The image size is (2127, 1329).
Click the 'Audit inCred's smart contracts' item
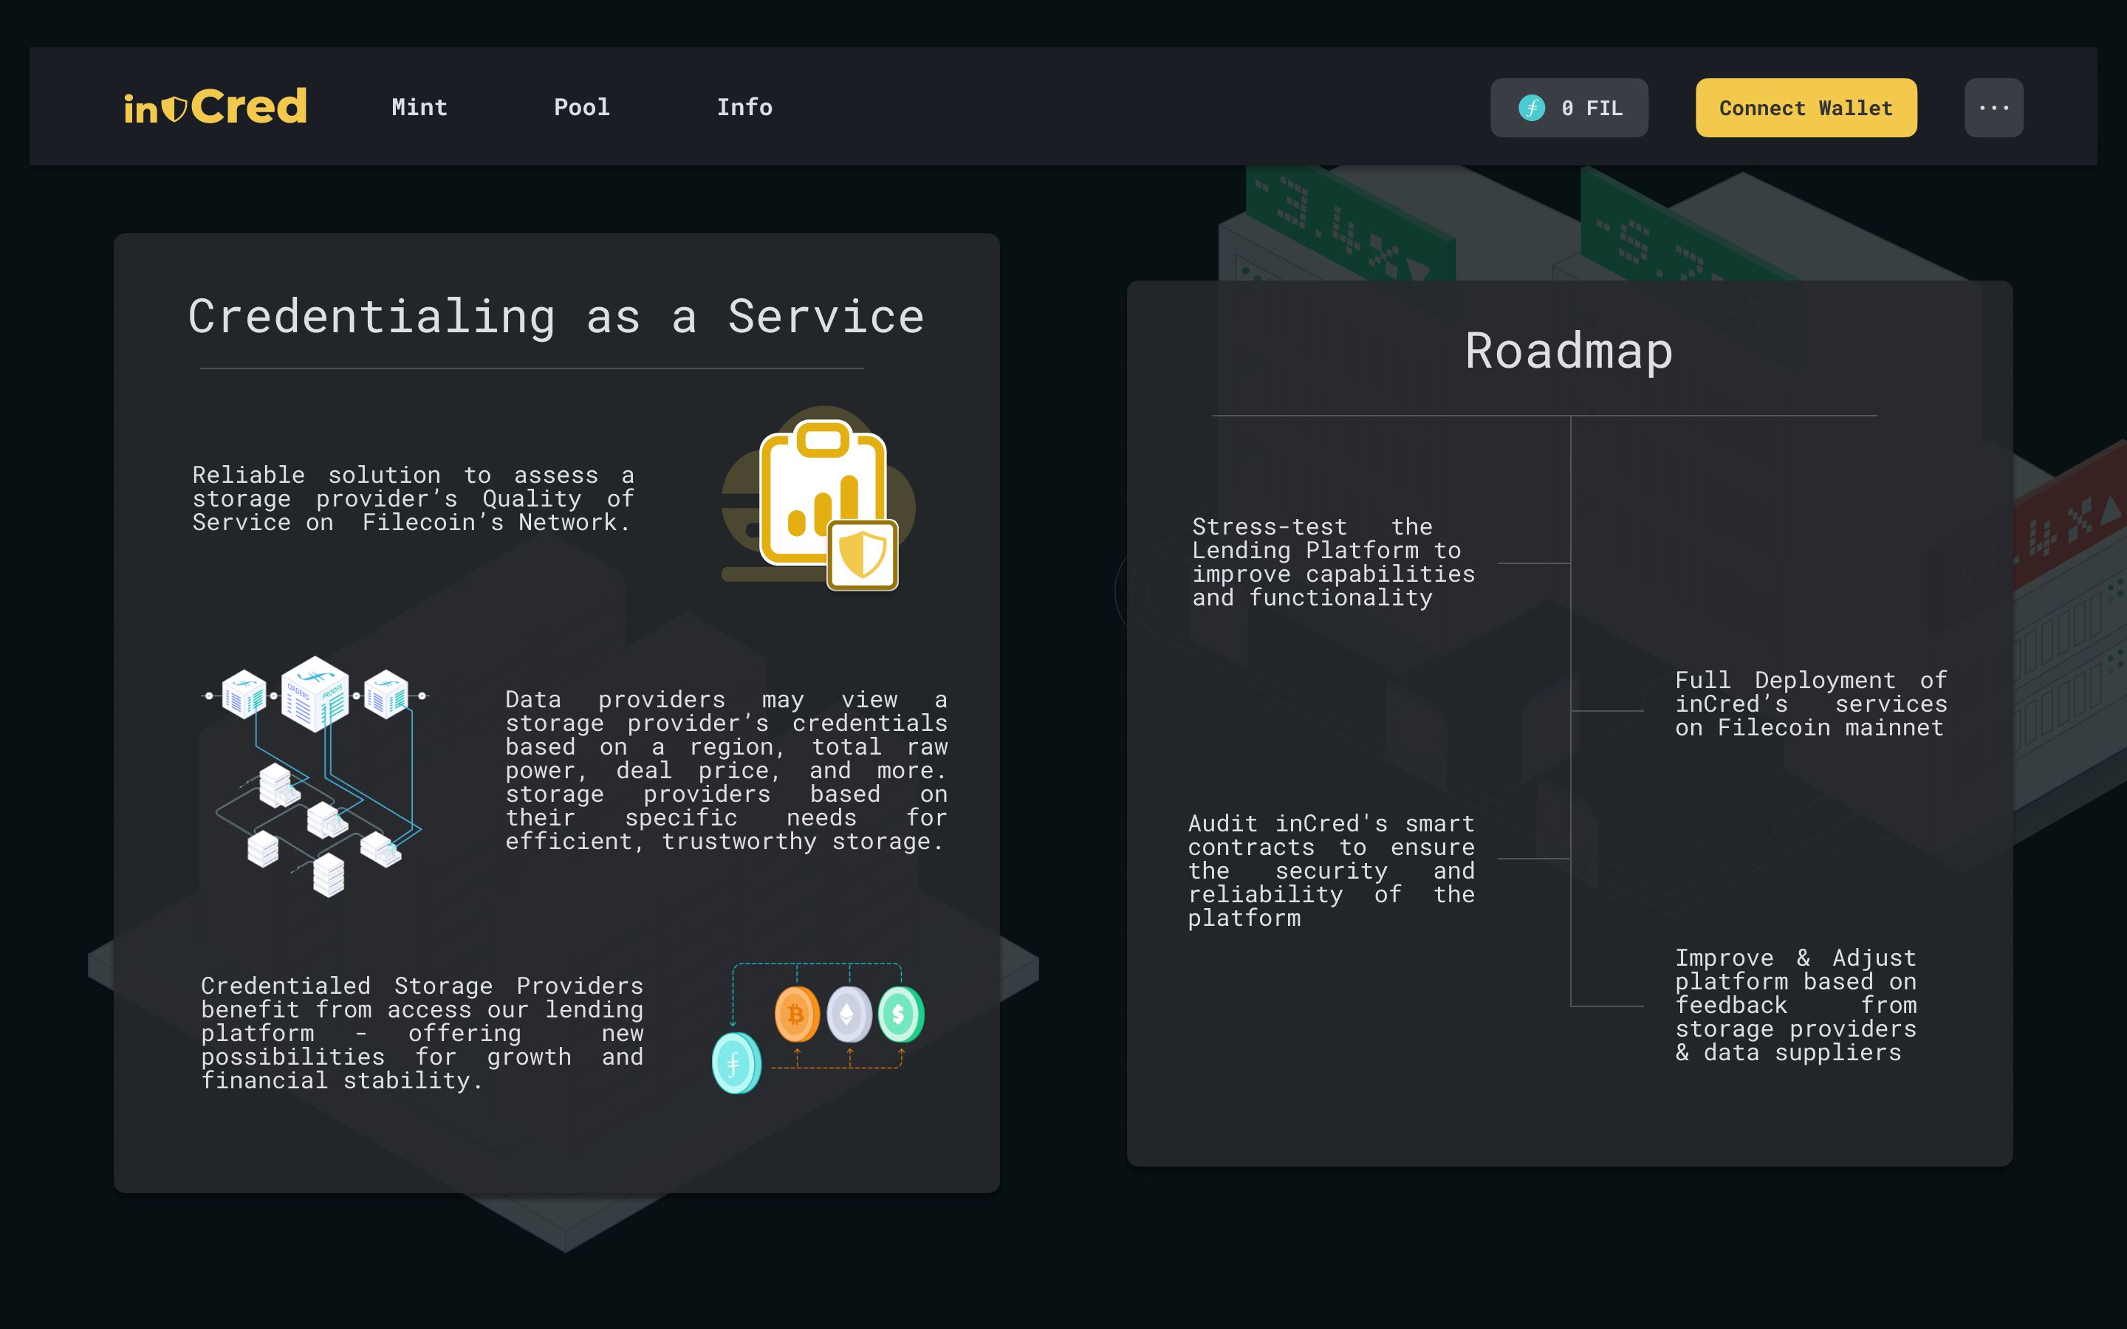click(x=1331, y=870)
